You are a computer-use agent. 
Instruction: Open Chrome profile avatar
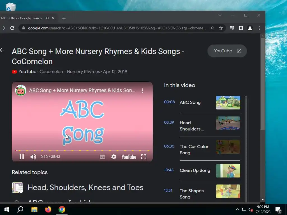click(250, 28)
